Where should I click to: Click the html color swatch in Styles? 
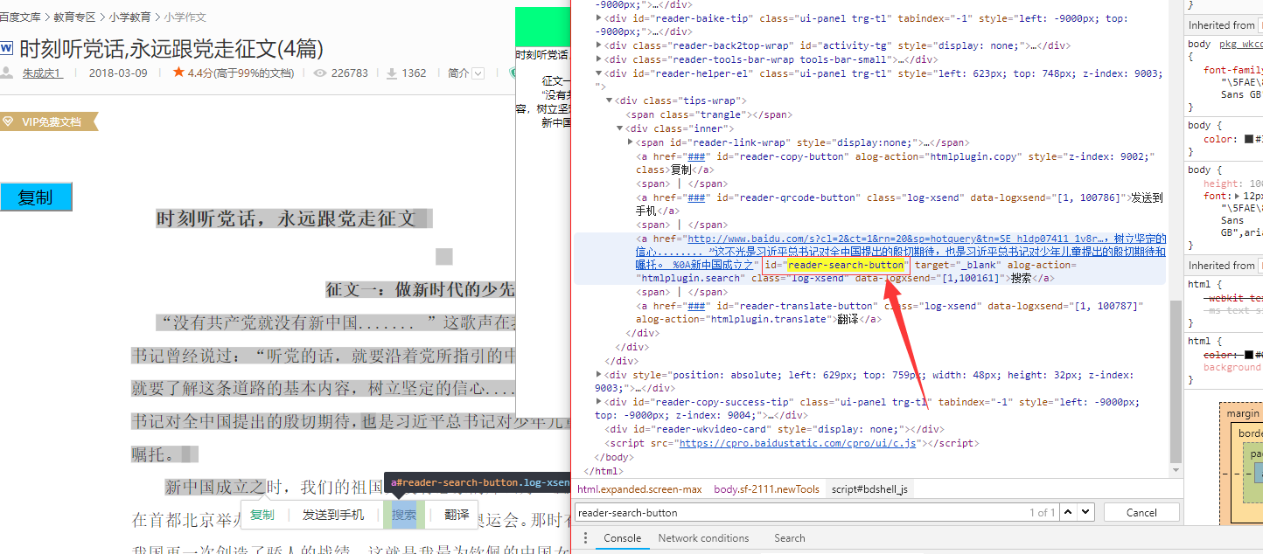[x=1248, y=355]
